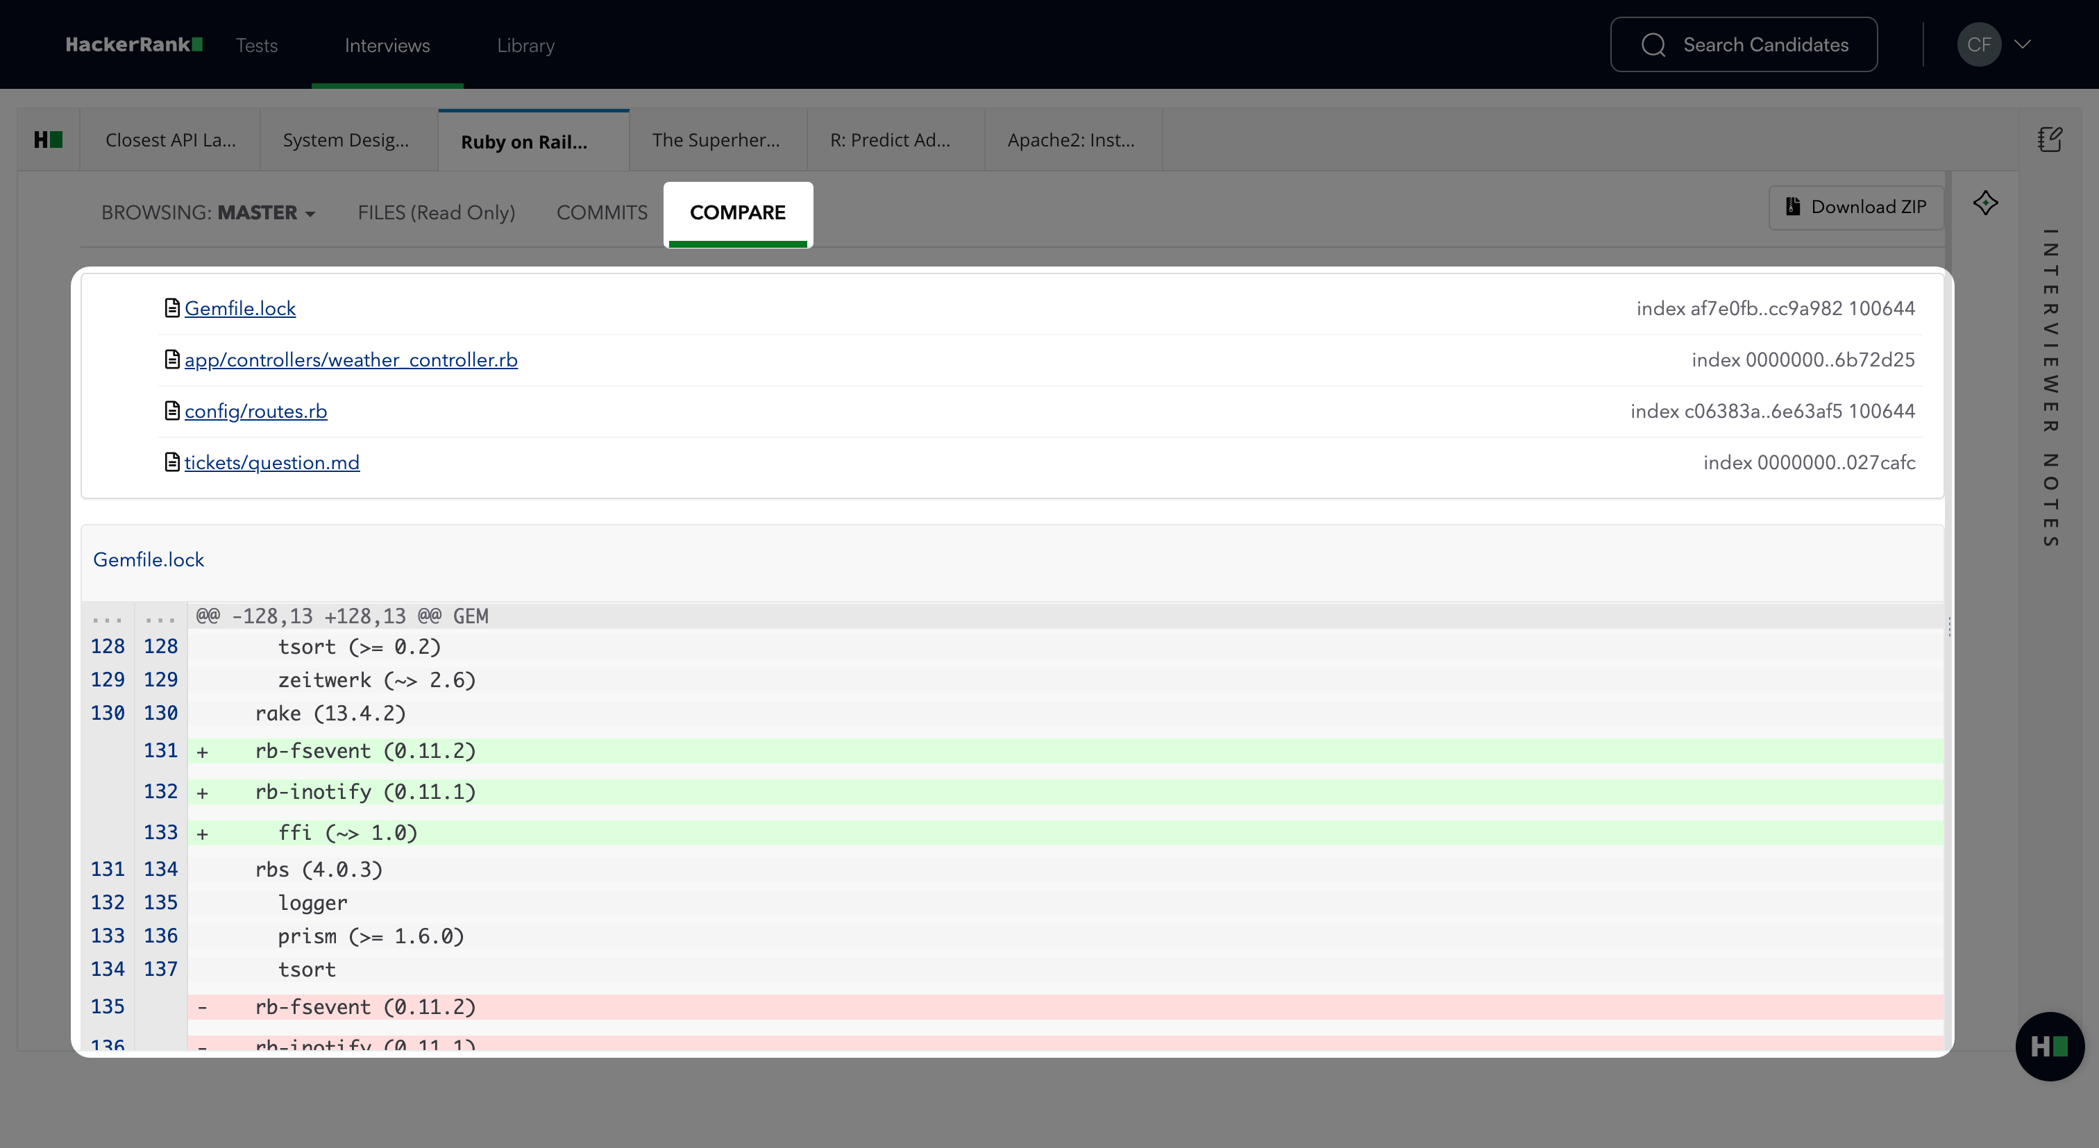Click old line number 135
Image resolution: width=2099 pixels, height=1148 pixels.
(108, 1007)
